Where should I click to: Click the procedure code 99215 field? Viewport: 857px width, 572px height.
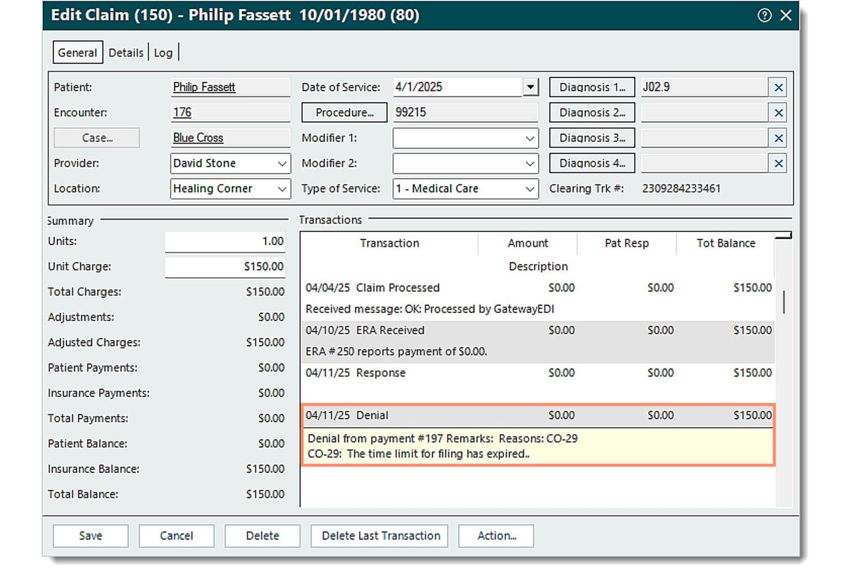pos(466,112)
